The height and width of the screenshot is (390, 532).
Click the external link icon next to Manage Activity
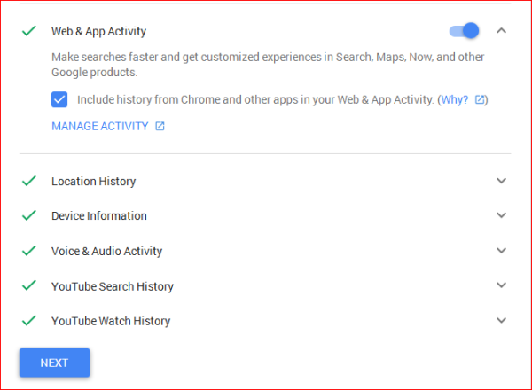(x=160, y=126)
